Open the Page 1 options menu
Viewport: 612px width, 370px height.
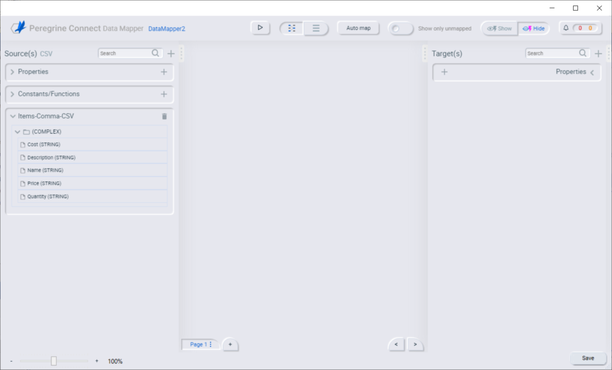point(209,344)
